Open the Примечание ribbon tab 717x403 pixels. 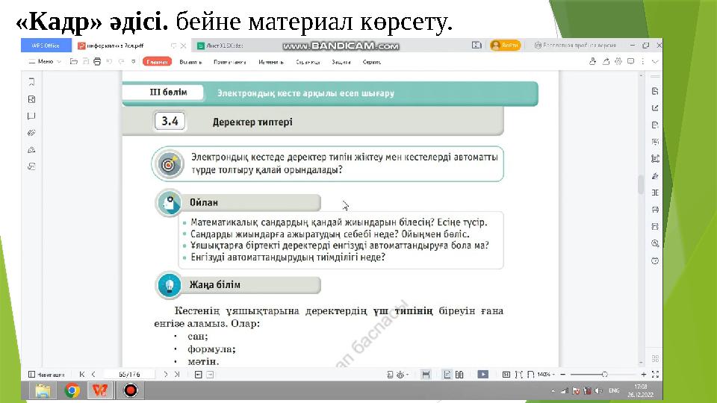[229, 62]
